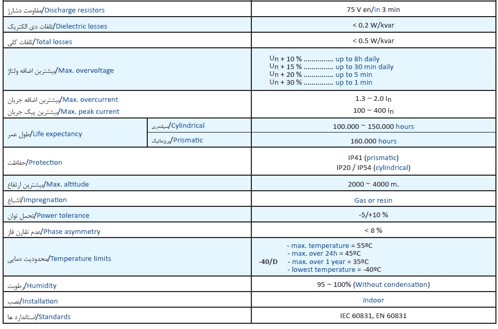
Task: Select the 'Gas or resin' value
Action: coord(373,201)
